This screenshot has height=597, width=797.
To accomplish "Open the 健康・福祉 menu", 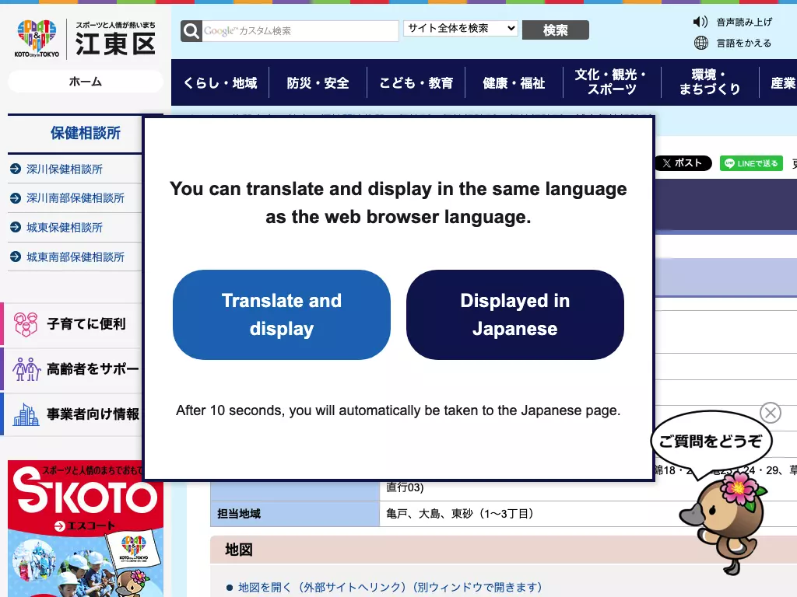I will (x=514, y=82).
